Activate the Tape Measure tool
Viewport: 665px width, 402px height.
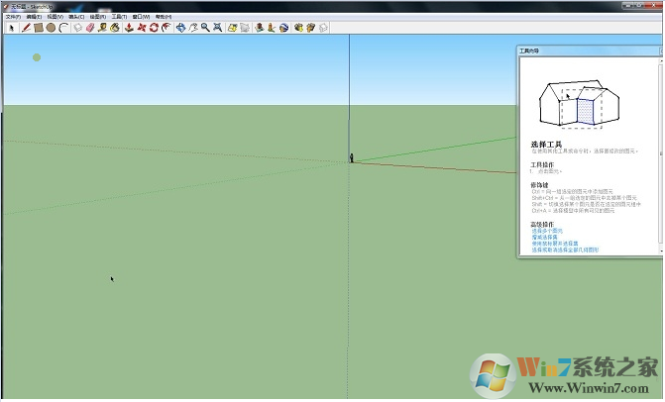tap(102, 28)
